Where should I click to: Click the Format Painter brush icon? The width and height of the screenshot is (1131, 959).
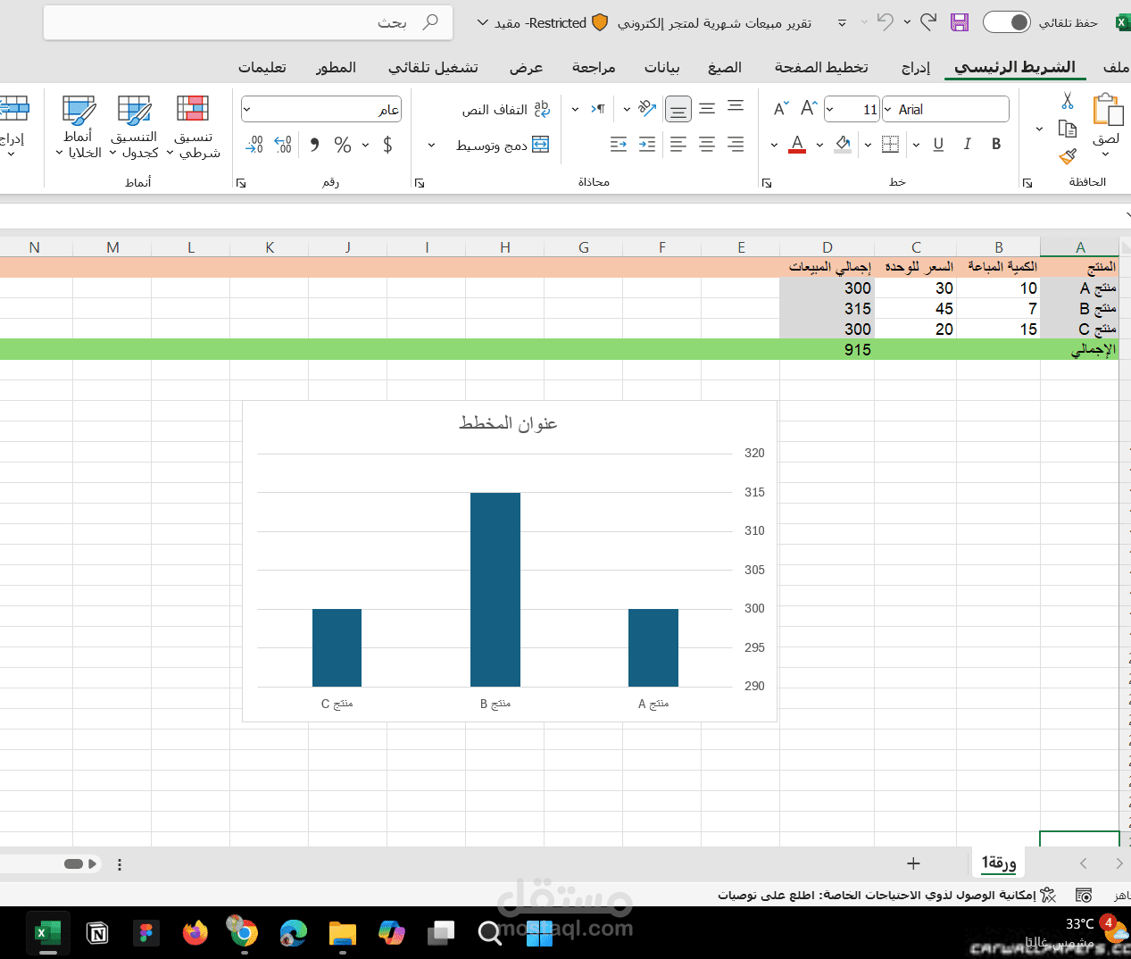(1068, 155)
